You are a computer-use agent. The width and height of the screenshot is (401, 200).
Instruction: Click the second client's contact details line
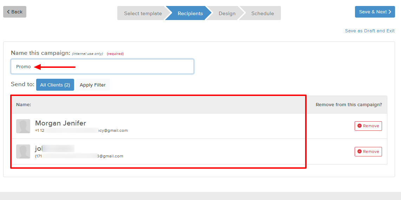[x=79, y=156]
